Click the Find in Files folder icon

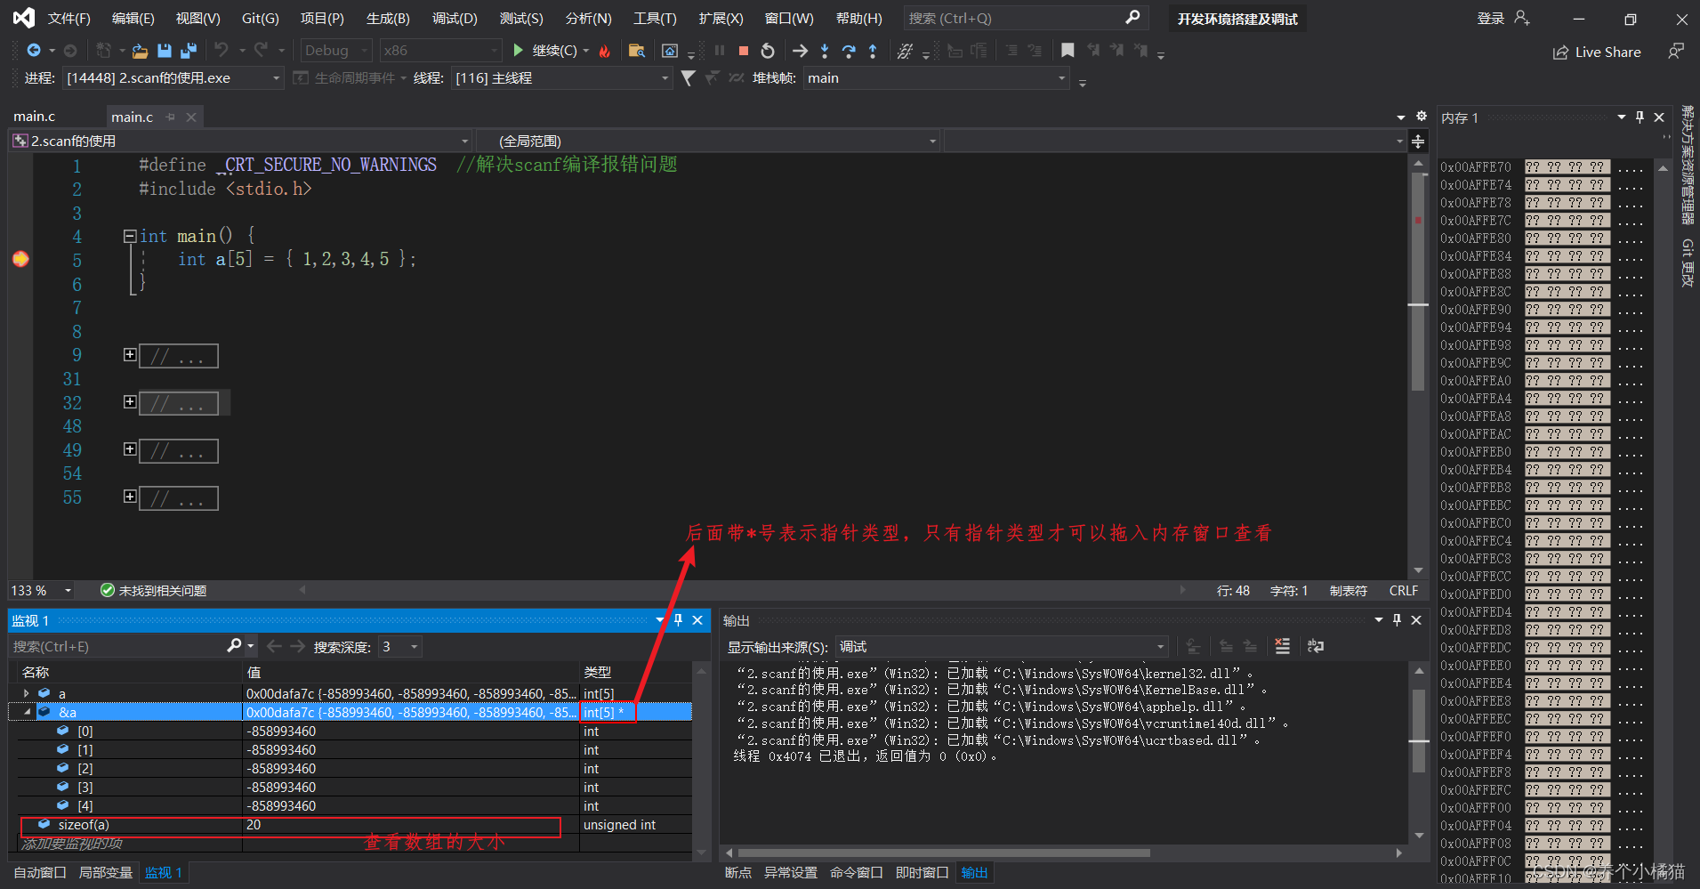[637, 51]
